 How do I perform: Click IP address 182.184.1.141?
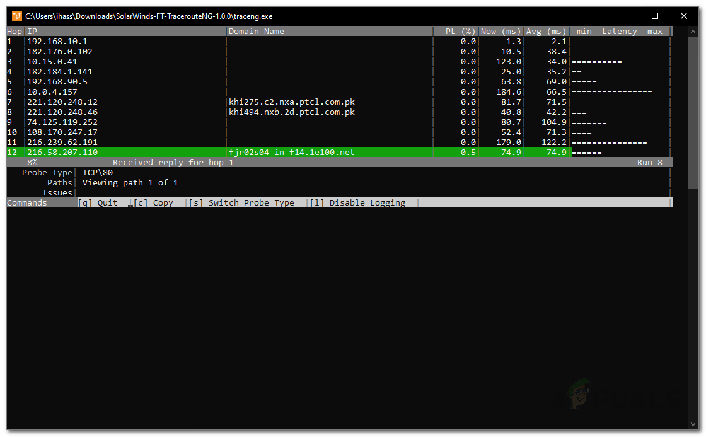point(60,72)
